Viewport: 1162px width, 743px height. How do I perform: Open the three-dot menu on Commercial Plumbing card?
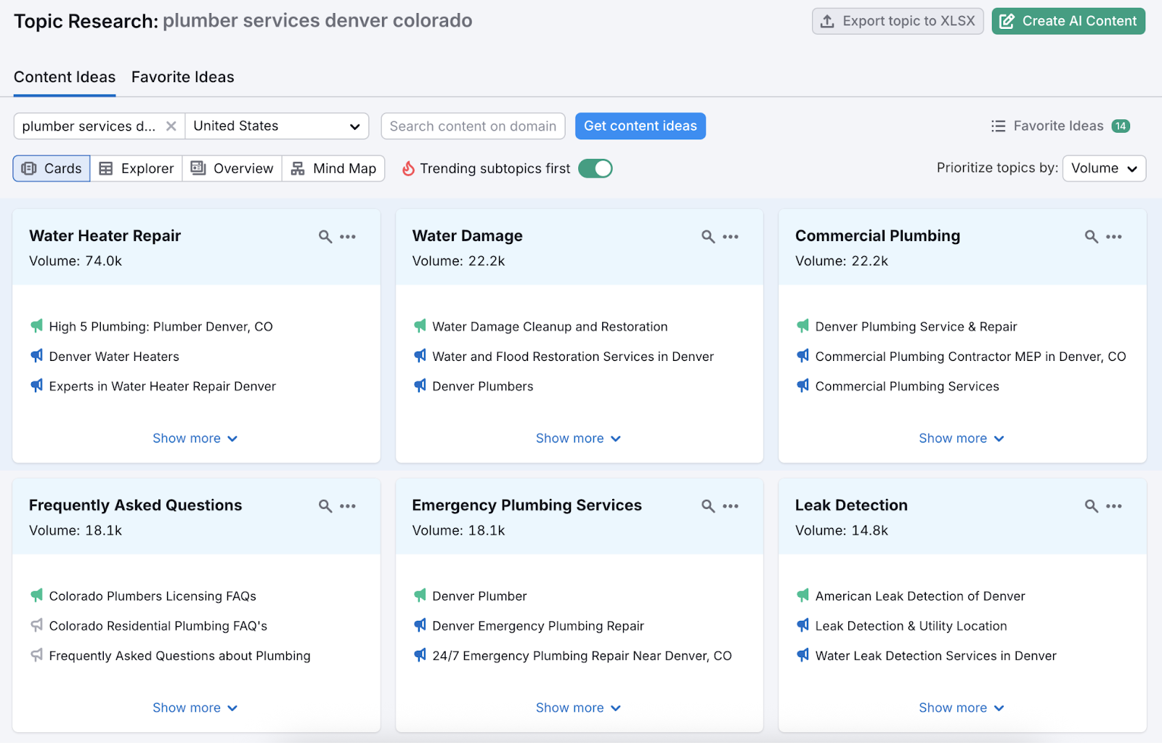coord(1114,236)
